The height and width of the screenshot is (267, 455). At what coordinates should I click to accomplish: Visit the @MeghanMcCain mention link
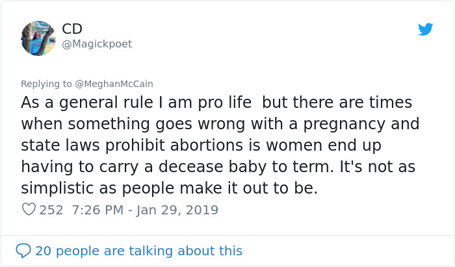pyautogui.click(x=114, y=84)
